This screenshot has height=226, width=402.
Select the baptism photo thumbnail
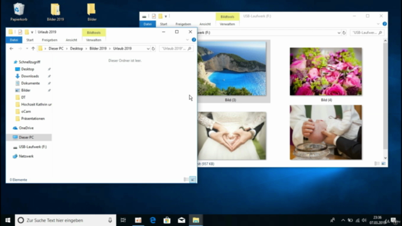click(326, 132)
